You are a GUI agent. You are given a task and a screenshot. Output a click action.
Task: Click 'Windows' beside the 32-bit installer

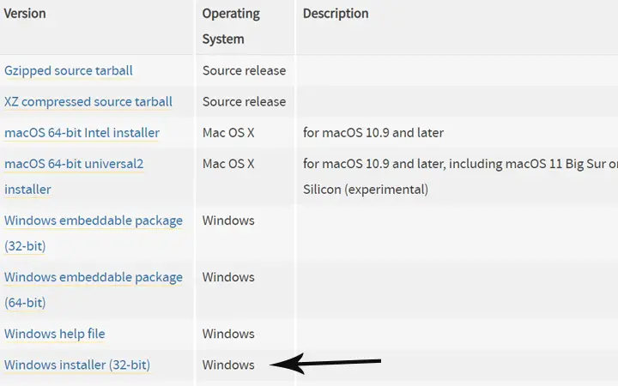tap(228, 365)
